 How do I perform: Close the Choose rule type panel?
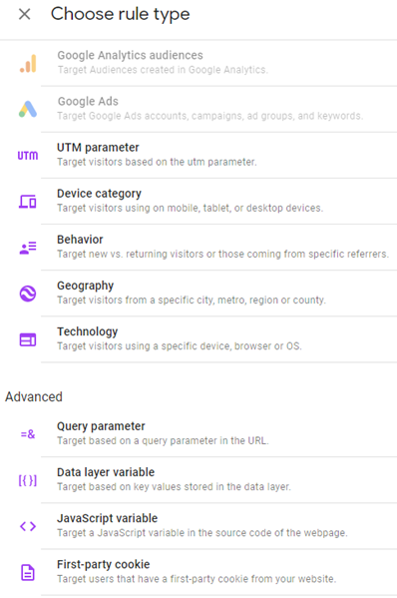tap(25, 15)
